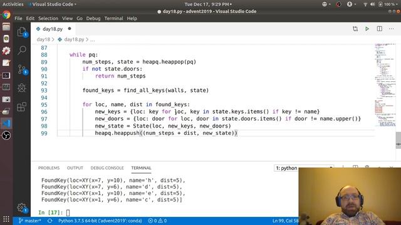Click the master* git branch indicator

pos(29,221)
